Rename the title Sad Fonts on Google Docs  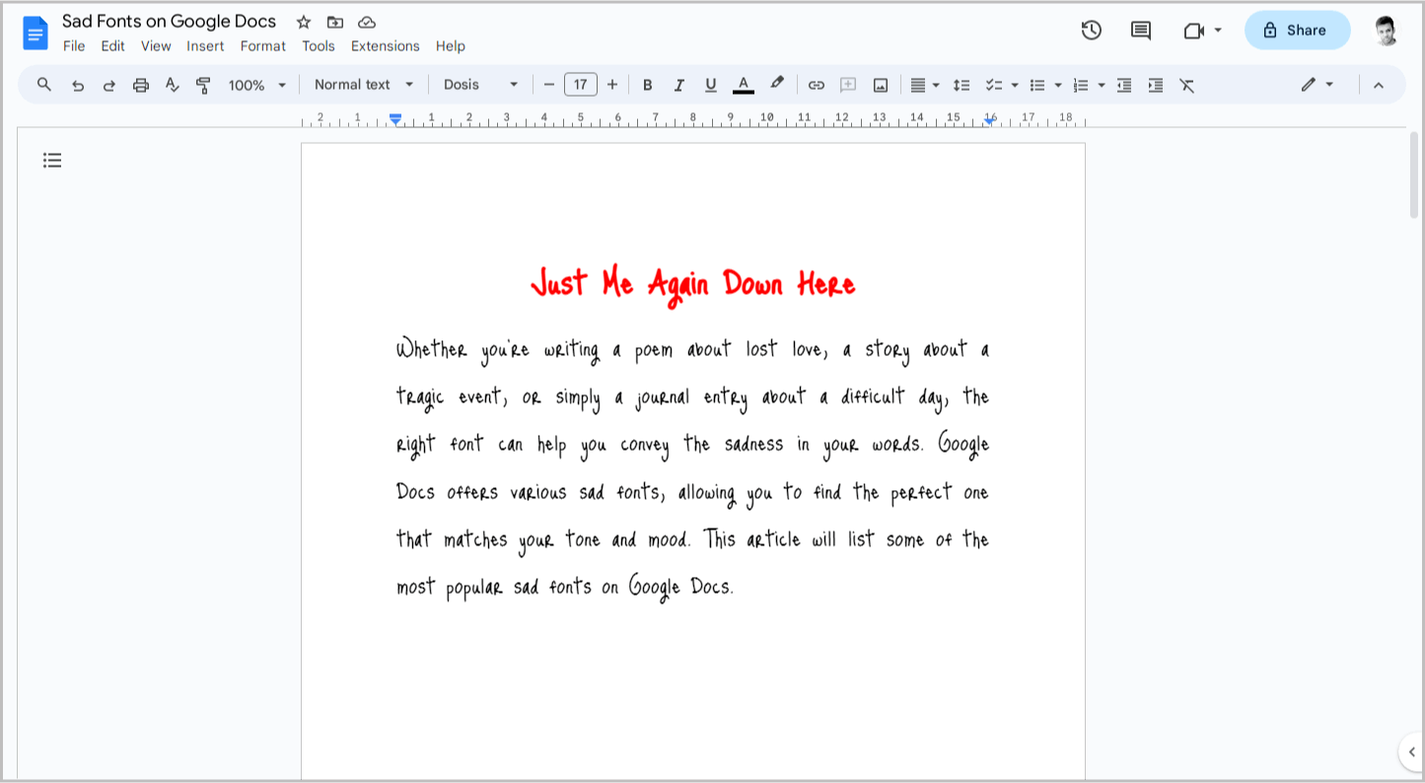coord(170,21)
